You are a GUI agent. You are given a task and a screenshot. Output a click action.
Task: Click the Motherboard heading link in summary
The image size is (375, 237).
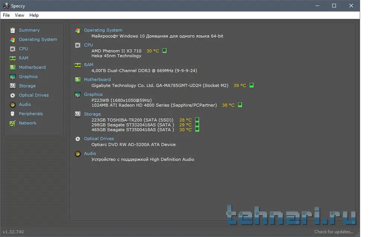tap(97, 79)
